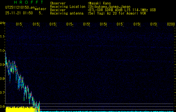Click the 'meteor' label
The height and width of the screenshot is (112, 176).
[41, 9]
